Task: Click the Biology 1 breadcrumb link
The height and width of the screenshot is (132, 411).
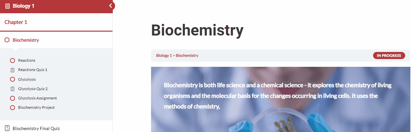Action: [164, 56]
